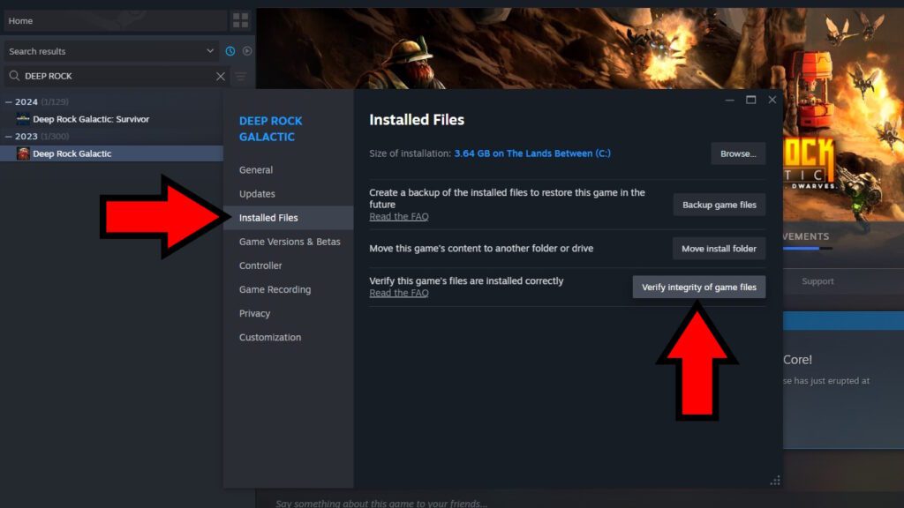This screenshot has height=508, width=904.
Task: Close the properties dialog
Action: pos(772,100)
